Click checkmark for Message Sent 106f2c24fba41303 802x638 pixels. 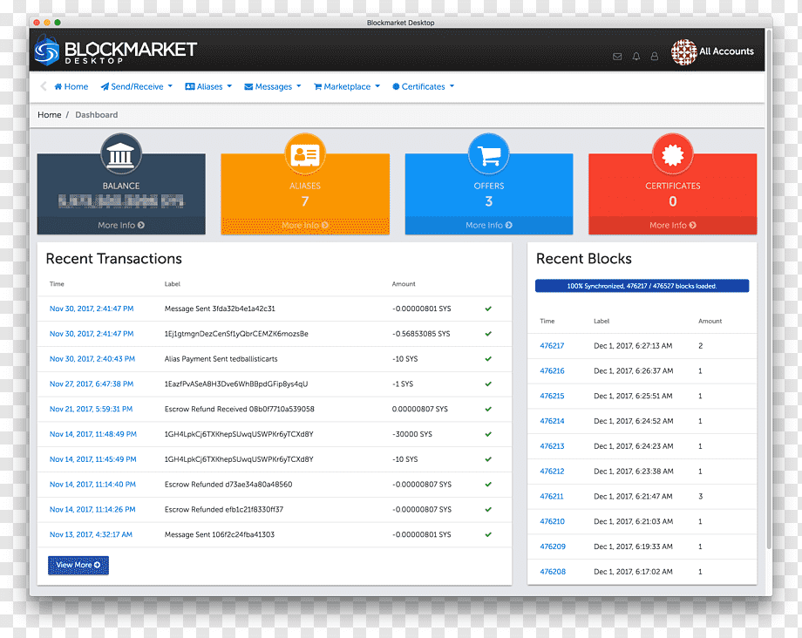(x=488, y=535)
